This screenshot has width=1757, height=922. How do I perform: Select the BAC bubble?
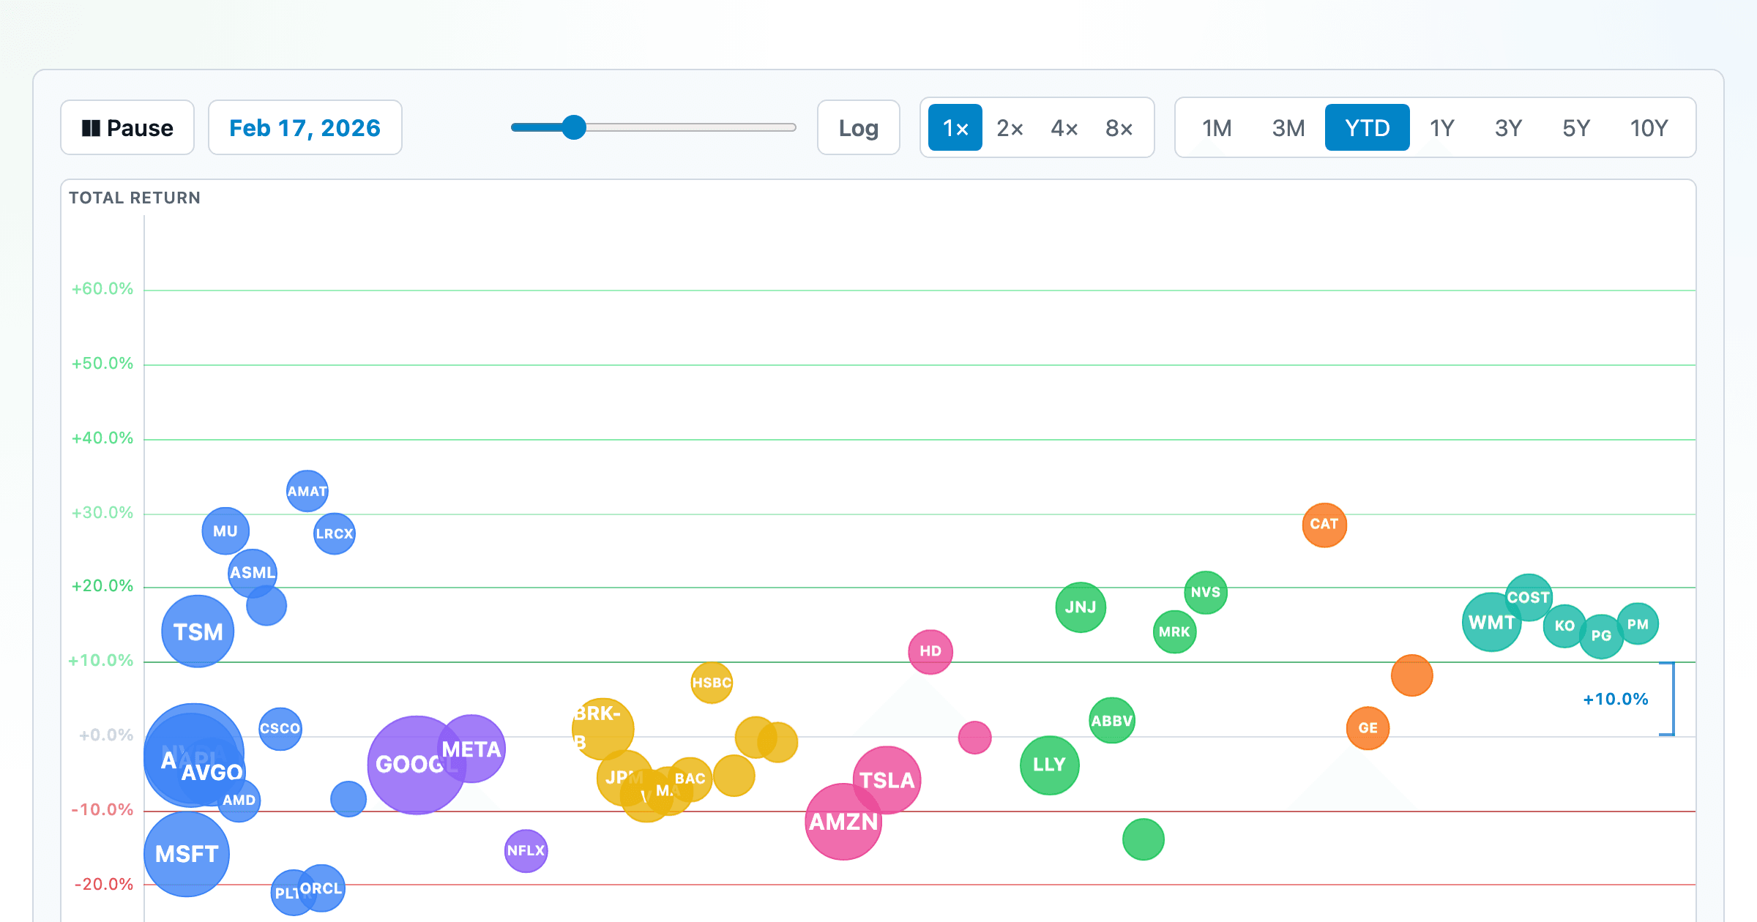(x=690, y=779)
